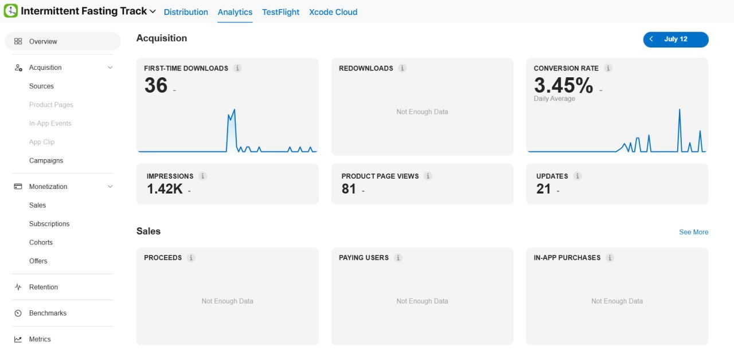Open Sales under Monetization

point(37,205)
